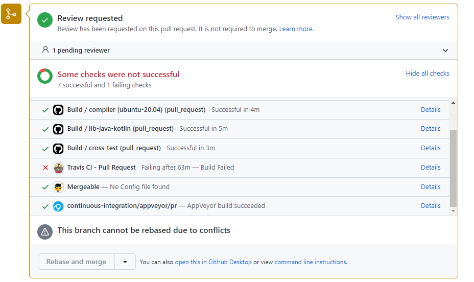Click 7 successful and 1 failing checks text
The image size is (474, 282).
click(x=104, y=85)
